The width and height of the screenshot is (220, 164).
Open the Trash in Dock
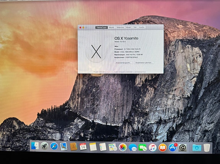pyautogui.click(x=207, y=148)
